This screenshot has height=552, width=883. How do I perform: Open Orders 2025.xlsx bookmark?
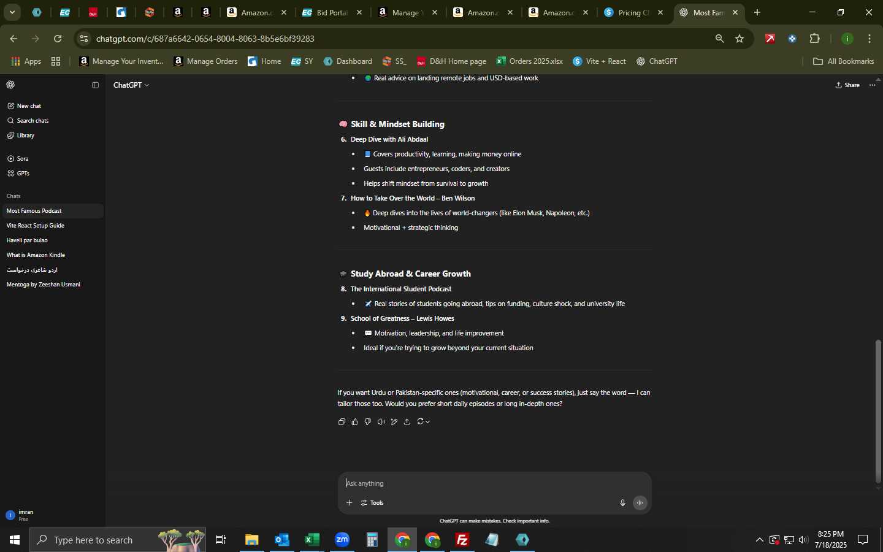530,61
